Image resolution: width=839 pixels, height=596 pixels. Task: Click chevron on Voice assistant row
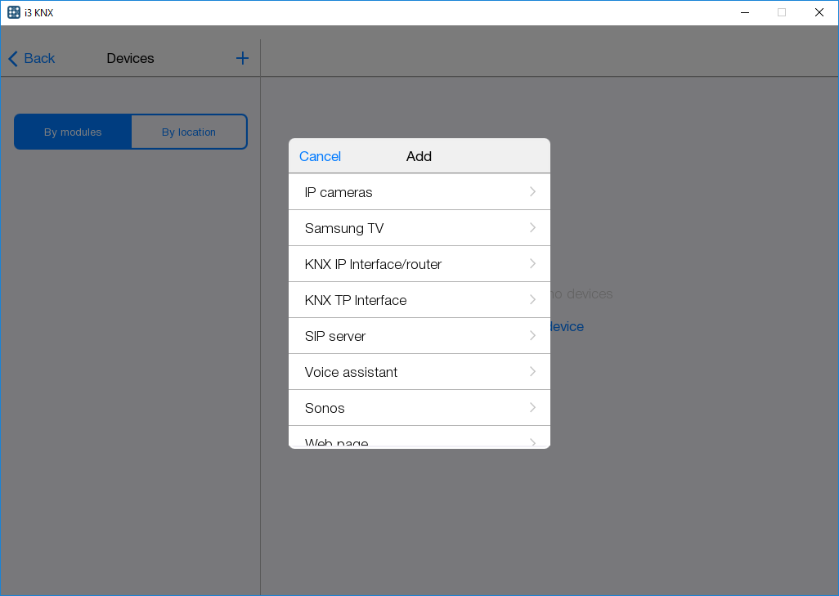coord(532,371)
